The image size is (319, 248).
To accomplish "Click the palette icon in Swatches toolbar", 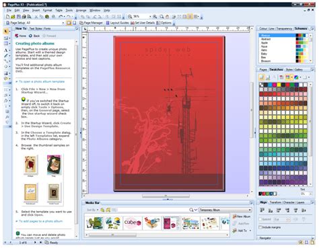I will click(287, 77).
